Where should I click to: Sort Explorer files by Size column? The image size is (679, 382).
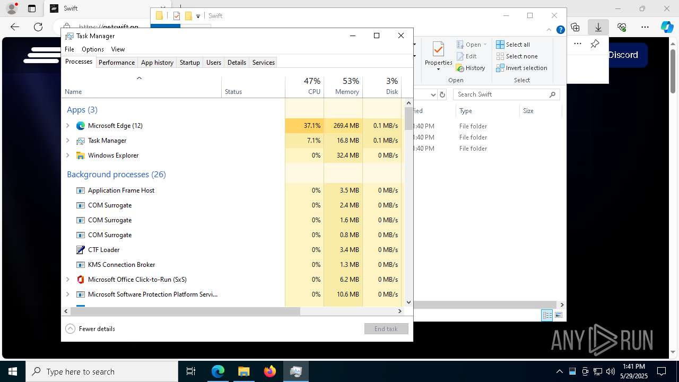point(540,111)
